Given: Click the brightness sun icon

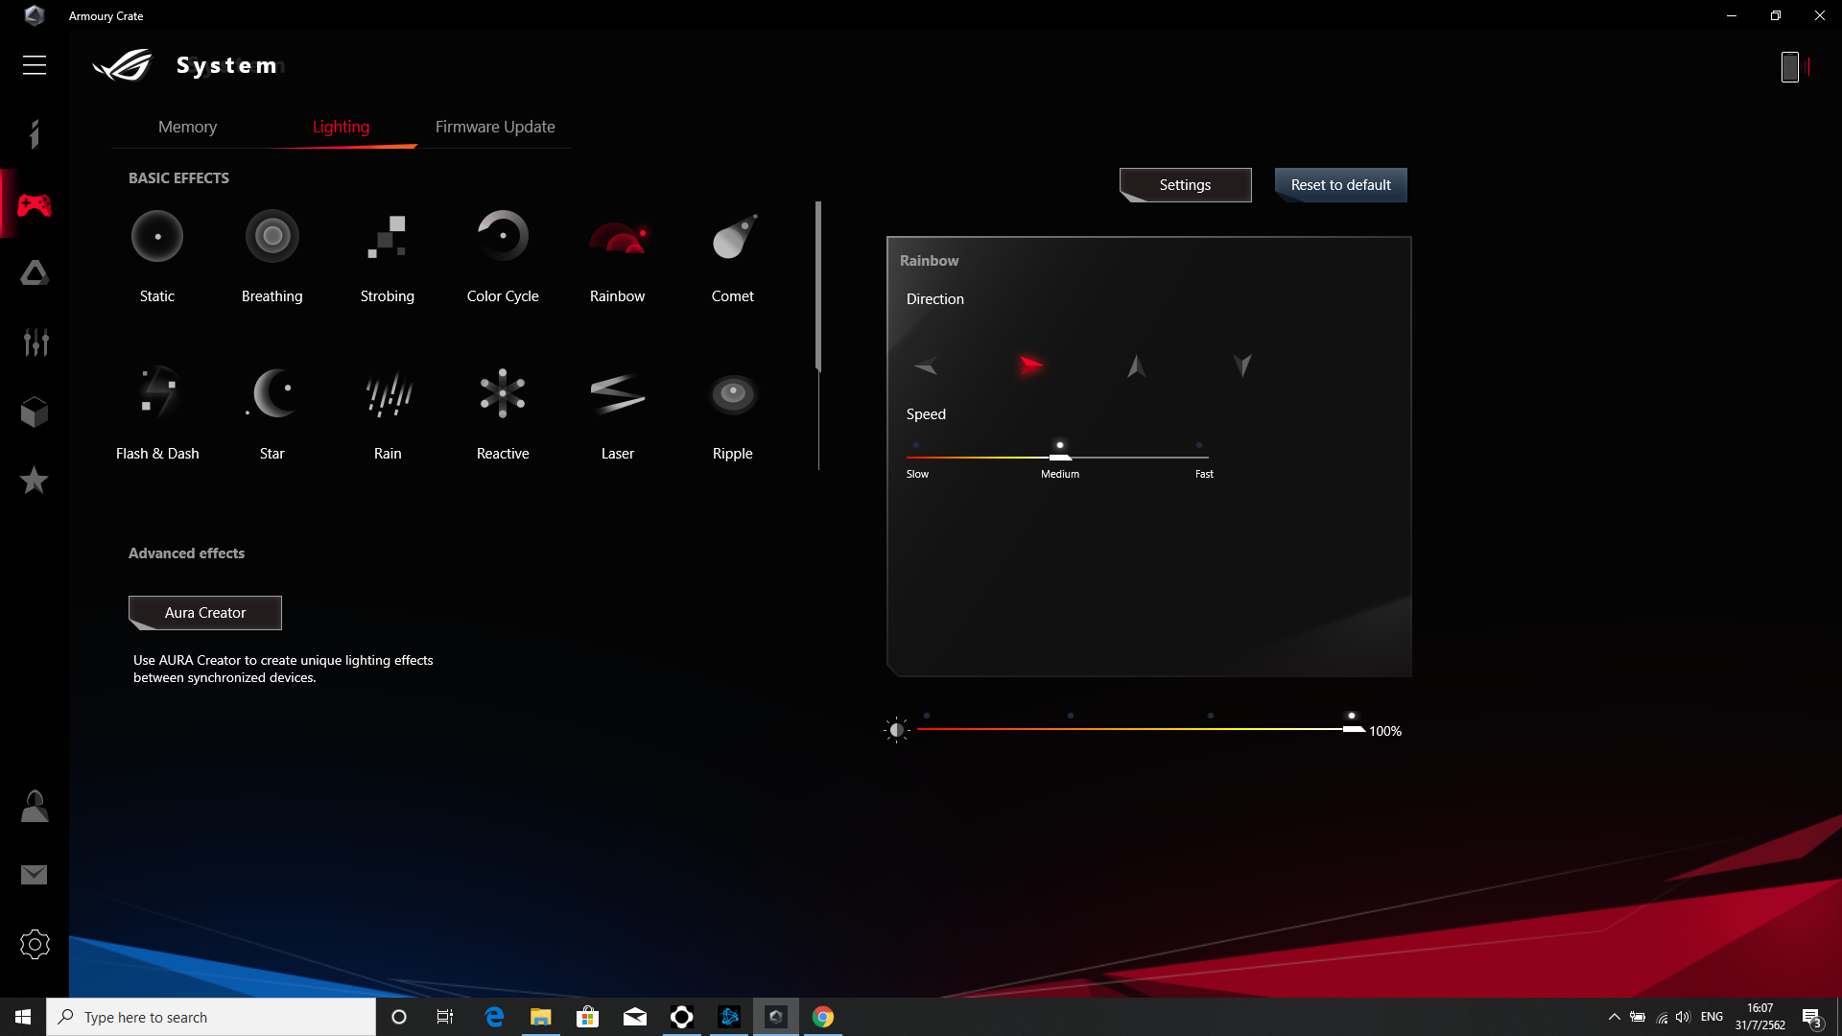Looking at the screenshot, I should point(896,730).
